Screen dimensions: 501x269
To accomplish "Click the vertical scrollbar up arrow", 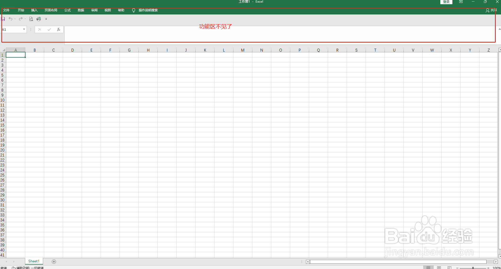I will point(500,50).
